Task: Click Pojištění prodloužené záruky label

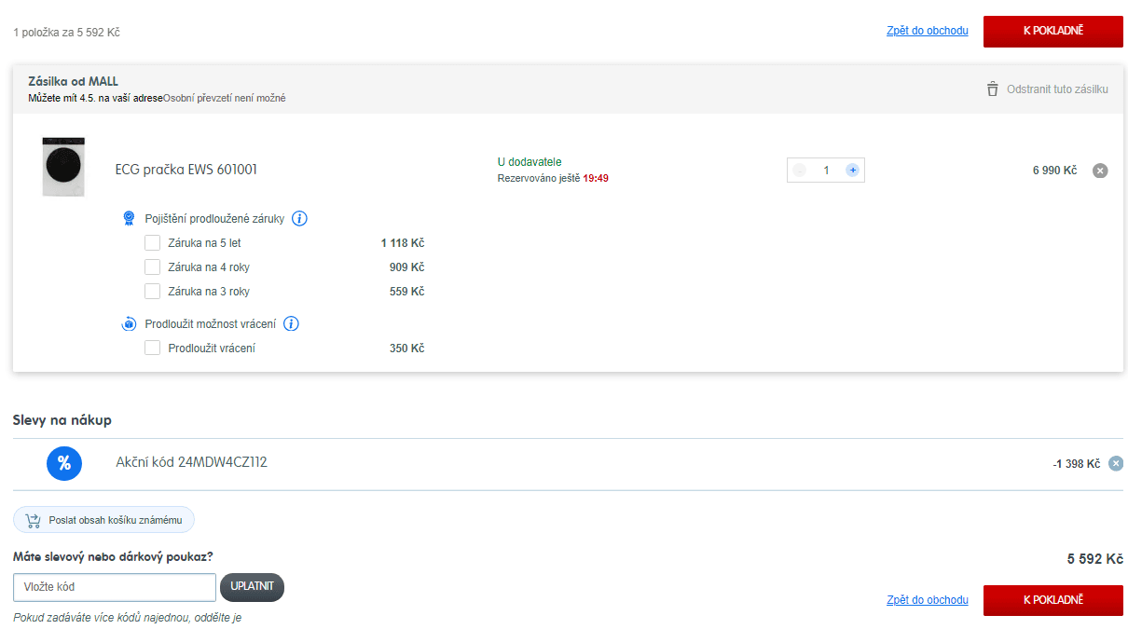Action: pyautogui.click(x=214, y=219)
